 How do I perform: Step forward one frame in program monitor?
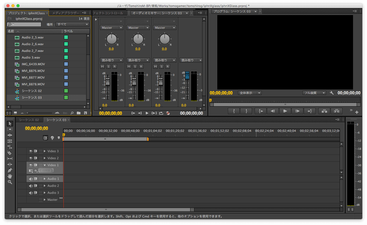[x=297, y=111]
